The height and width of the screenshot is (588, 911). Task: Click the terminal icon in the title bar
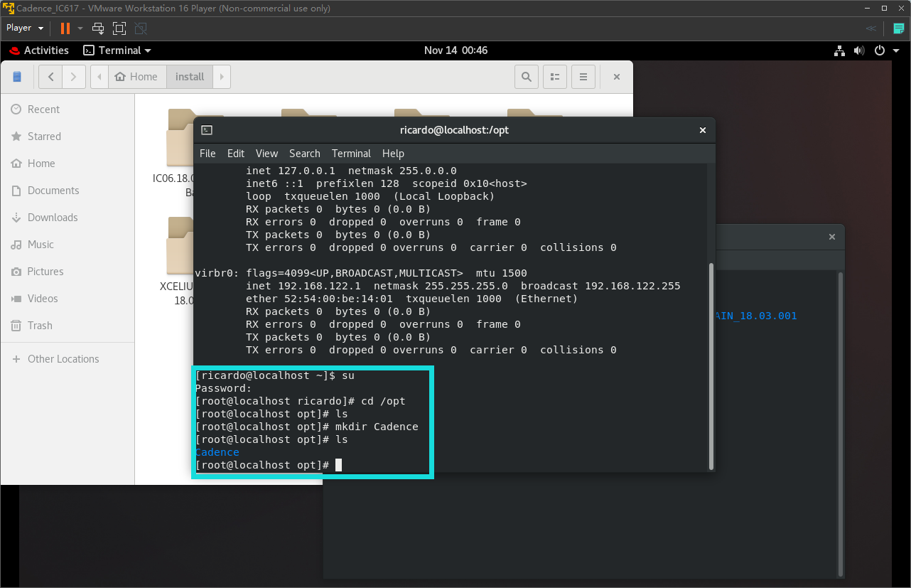tap(207, 130)
